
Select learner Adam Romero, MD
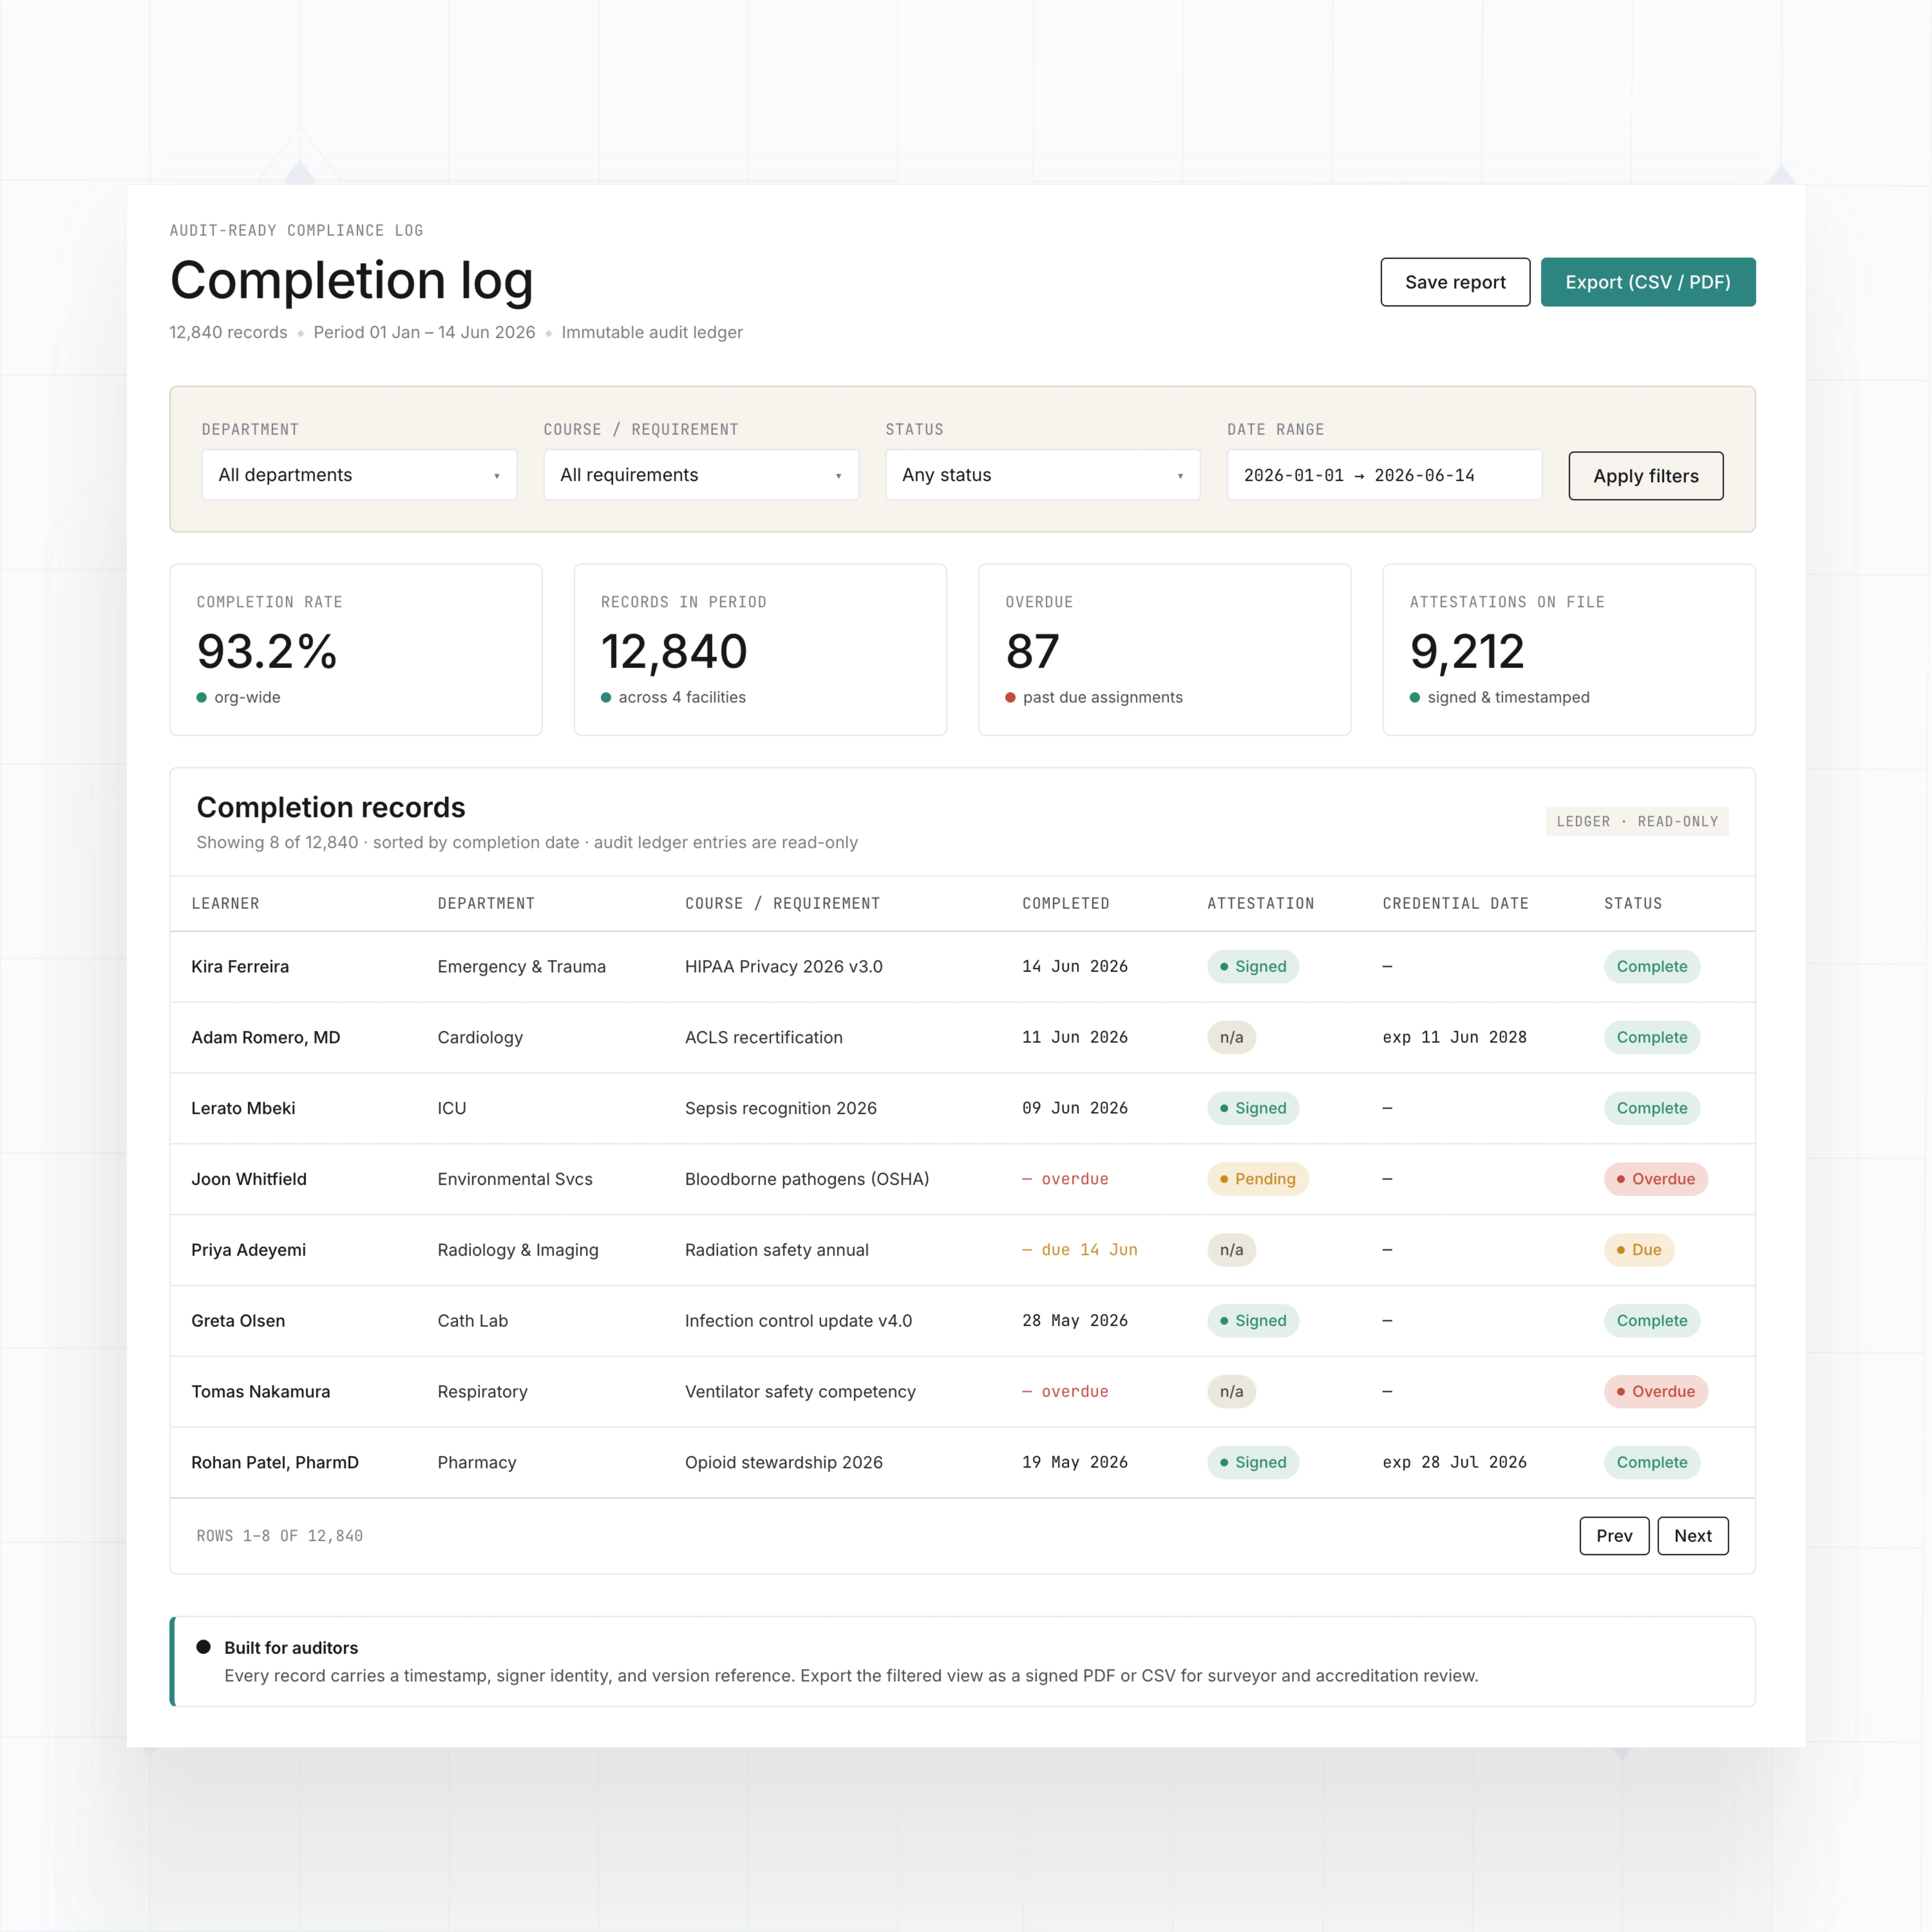(266, 1038)
